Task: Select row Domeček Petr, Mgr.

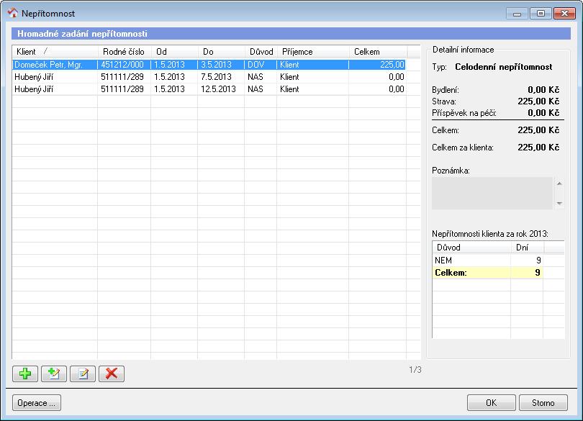Action: pyautogui.click(x=209, y=65)
